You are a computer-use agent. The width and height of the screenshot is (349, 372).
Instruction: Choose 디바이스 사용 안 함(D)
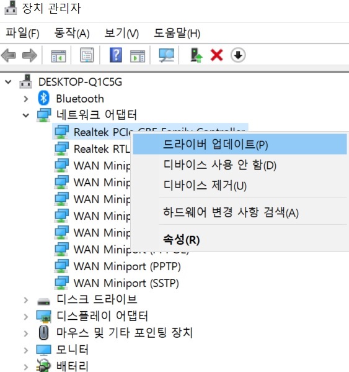240,165
